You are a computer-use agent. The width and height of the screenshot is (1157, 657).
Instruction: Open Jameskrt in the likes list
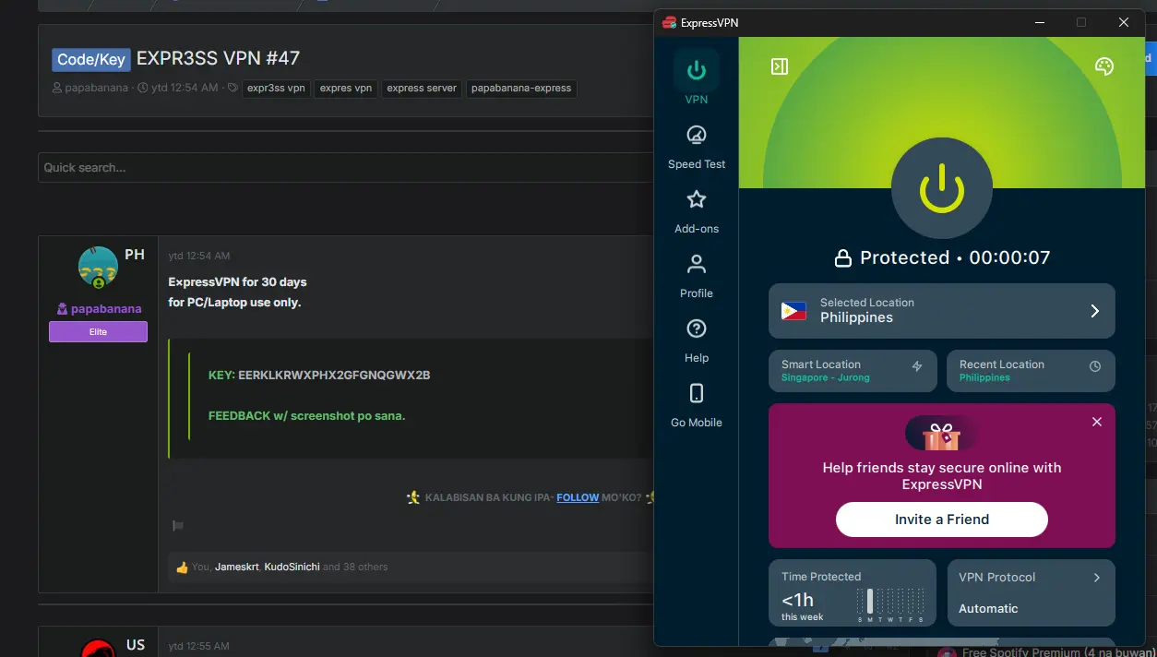[x=237, y=567]
